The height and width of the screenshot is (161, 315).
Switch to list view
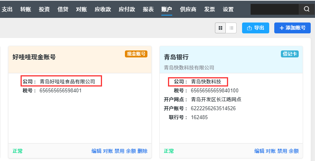[x=231, y=28]
